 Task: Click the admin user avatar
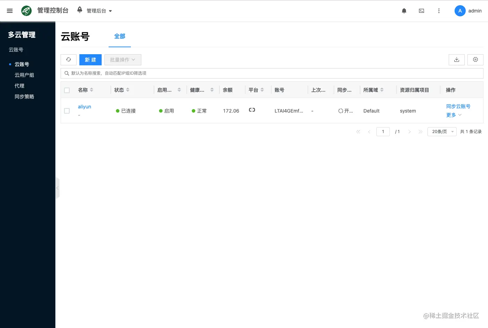pyautogui.click(x=460, y=11)
